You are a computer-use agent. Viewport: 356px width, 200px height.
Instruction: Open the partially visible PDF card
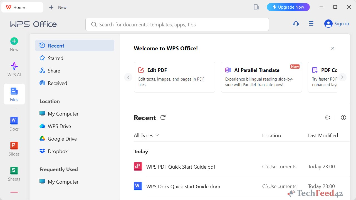(322, 77)
